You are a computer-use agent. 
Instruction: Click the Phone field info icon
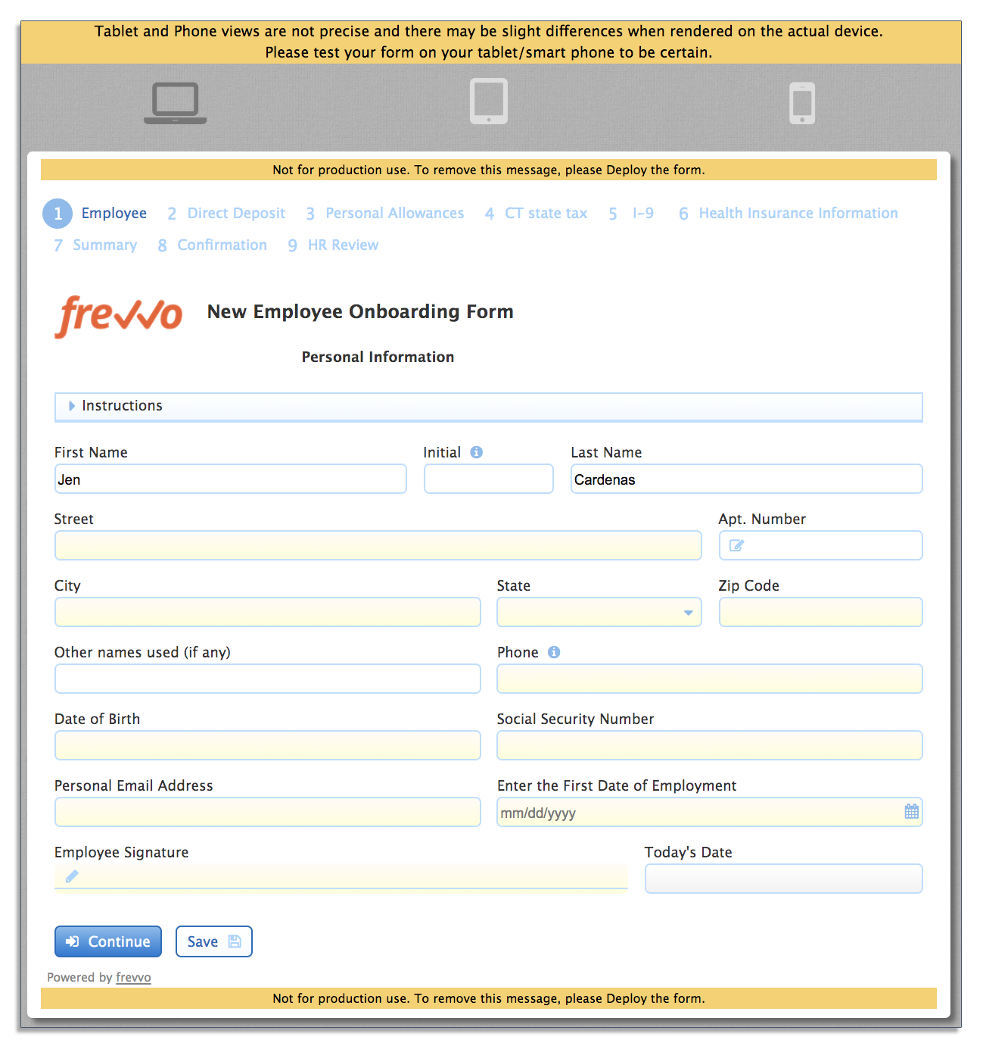[554, 652]
